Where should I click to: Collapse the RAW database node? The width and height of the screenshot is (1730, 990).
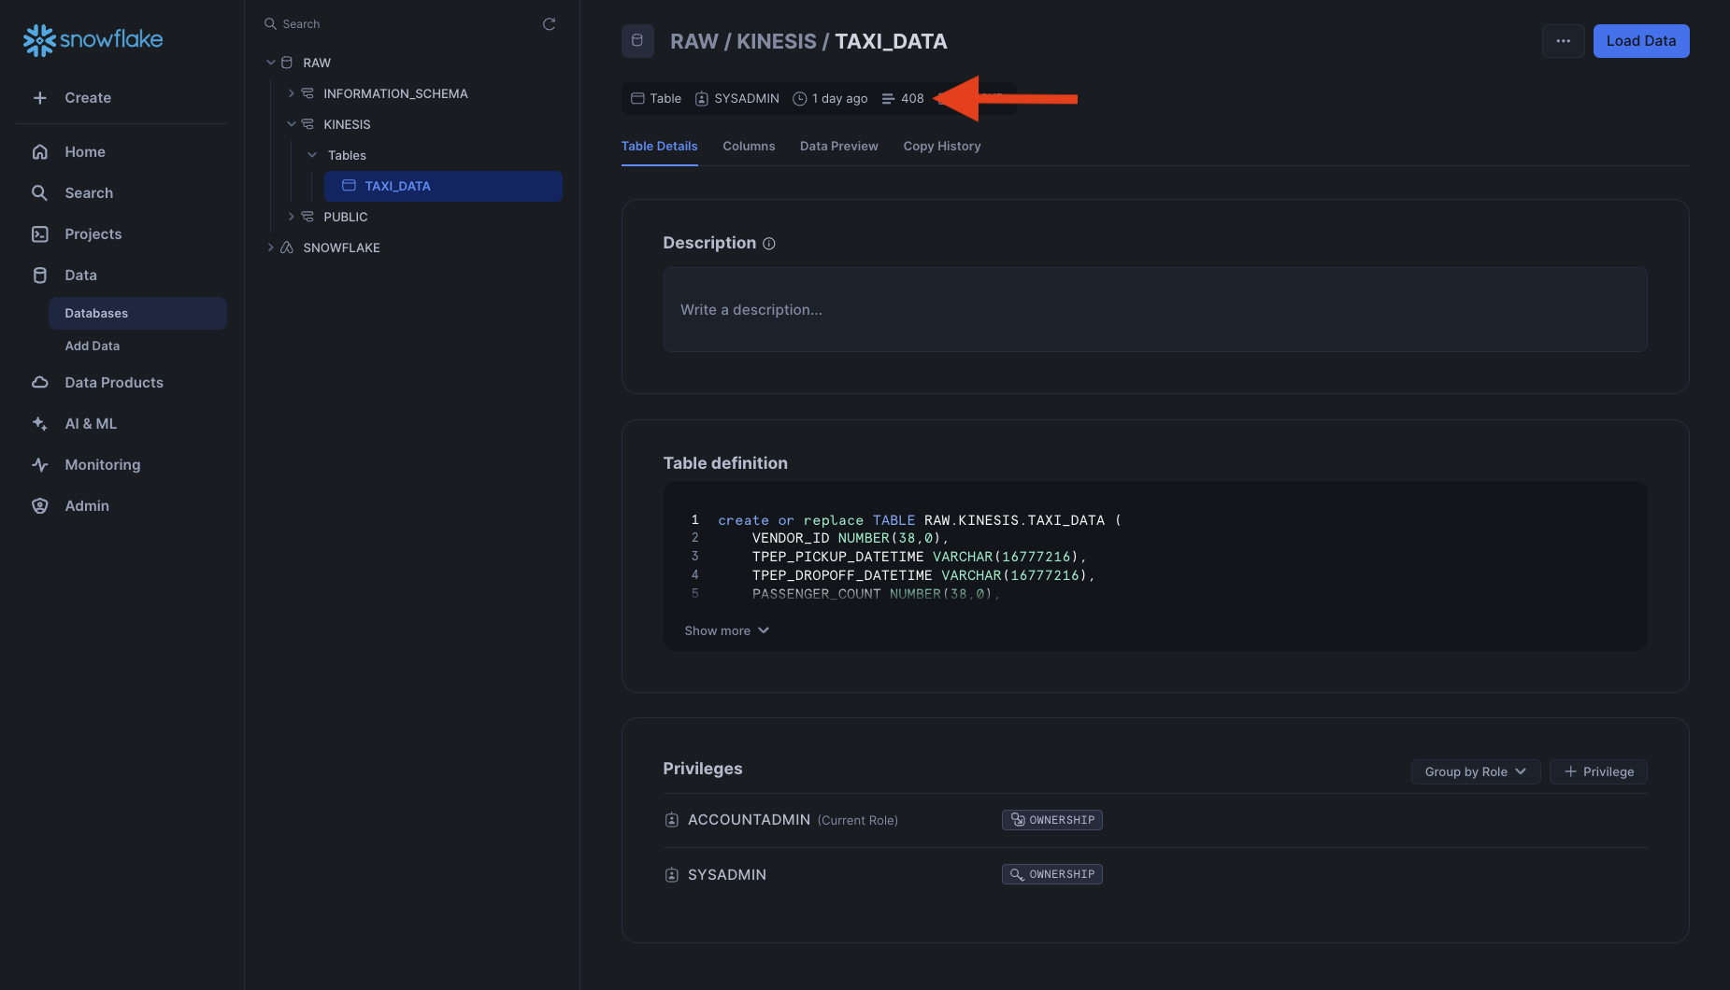coord(270,63)
